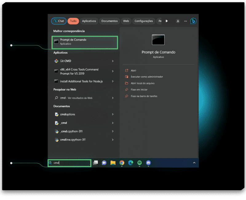Click the folder icon beside Abrir local
Screen dimensions: 246x200
pos(127,83)
